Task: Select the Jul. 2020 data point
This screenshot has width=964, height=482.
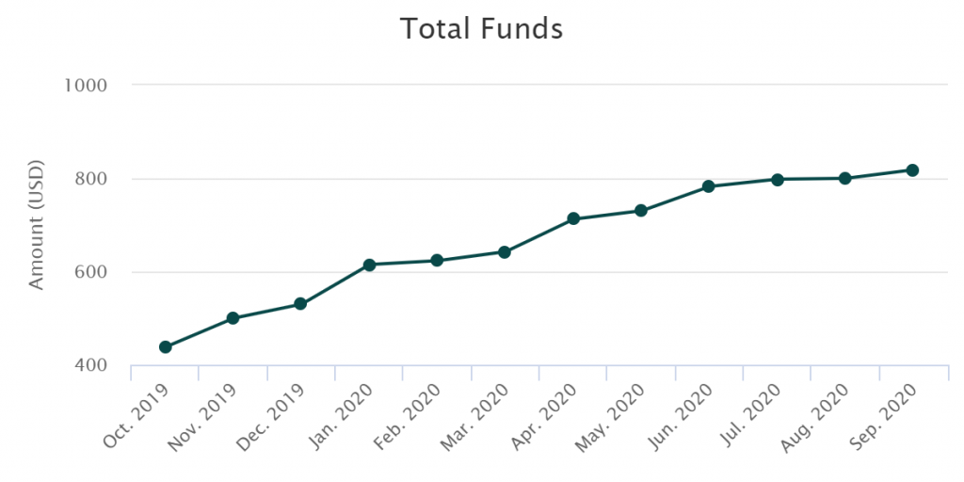Action: click(x=778, y=180)
